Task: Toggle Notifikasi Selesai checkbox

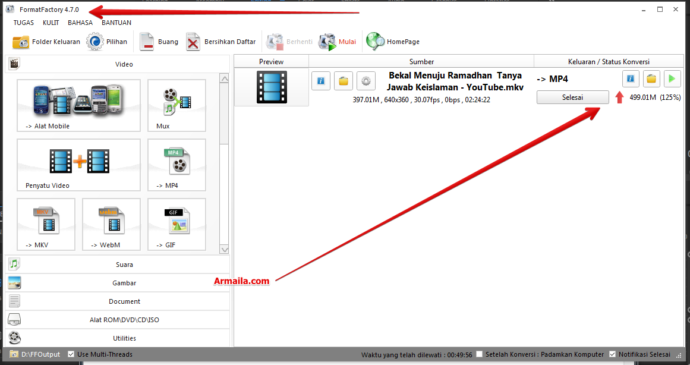Action: (x=612, y=354)
